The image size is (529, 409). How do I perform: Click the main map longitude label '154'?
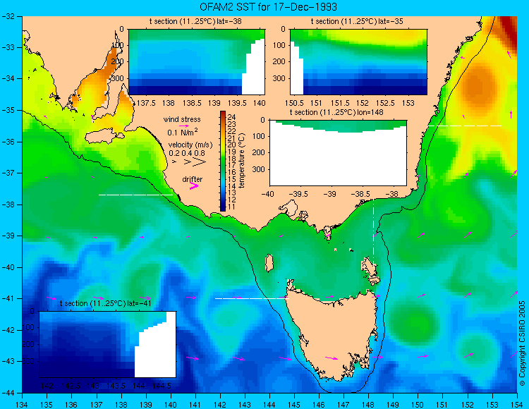click(x=517, y=405)
